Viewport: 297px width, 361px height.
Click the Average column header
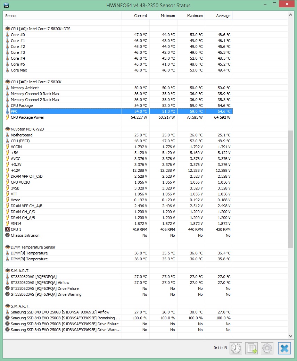click(219, 16)
